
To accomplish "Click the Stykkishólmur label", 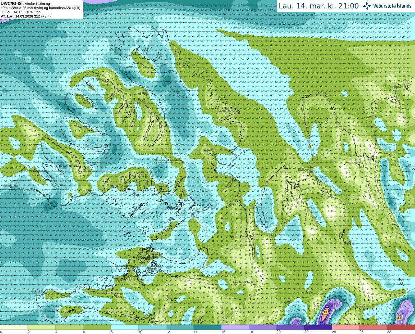I will click(124, 266).
